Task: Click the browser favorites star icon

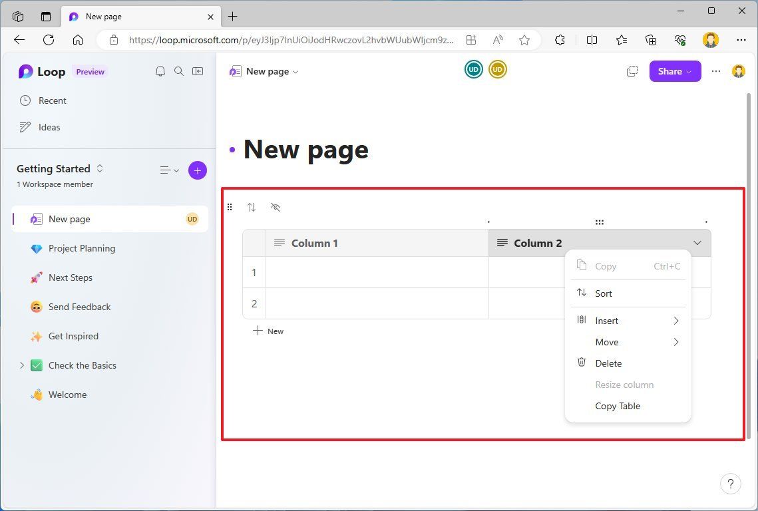Action: point(524,40)
